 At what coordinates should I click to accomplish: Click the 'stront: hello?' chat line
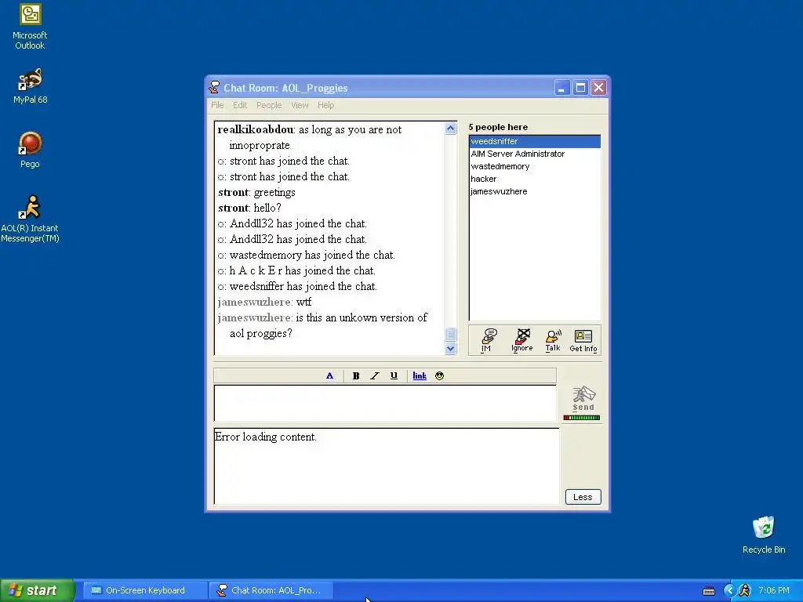click(249, 208)
